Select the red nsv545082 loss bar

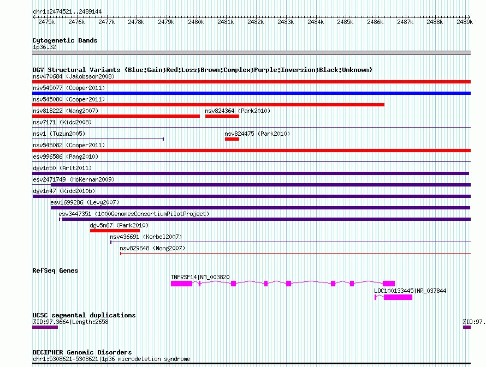(x=251, y=151)
